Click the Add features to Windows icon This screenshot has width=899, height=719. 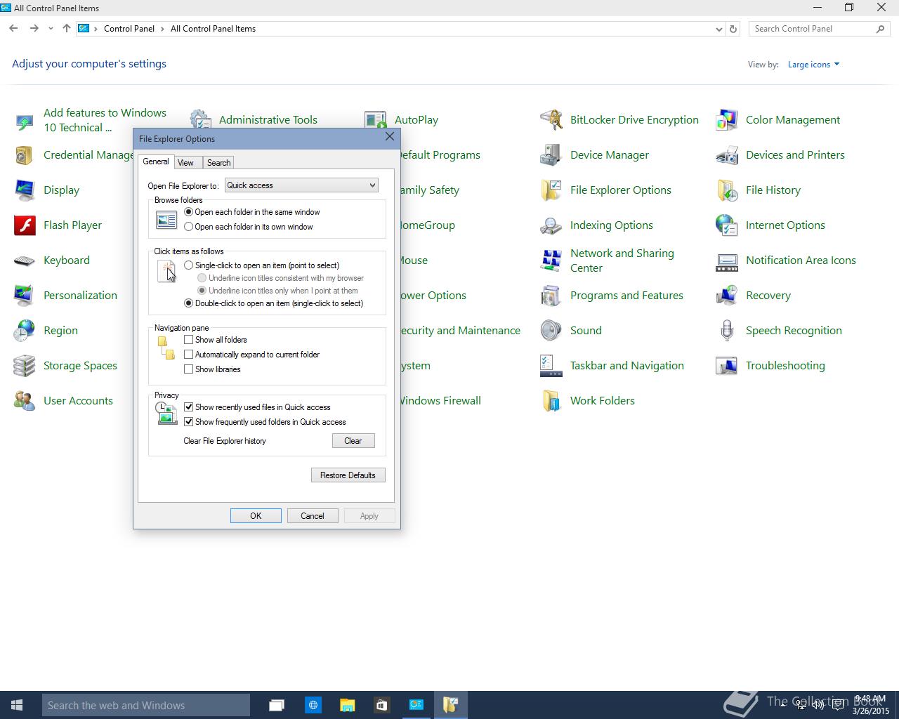[24, 123]
